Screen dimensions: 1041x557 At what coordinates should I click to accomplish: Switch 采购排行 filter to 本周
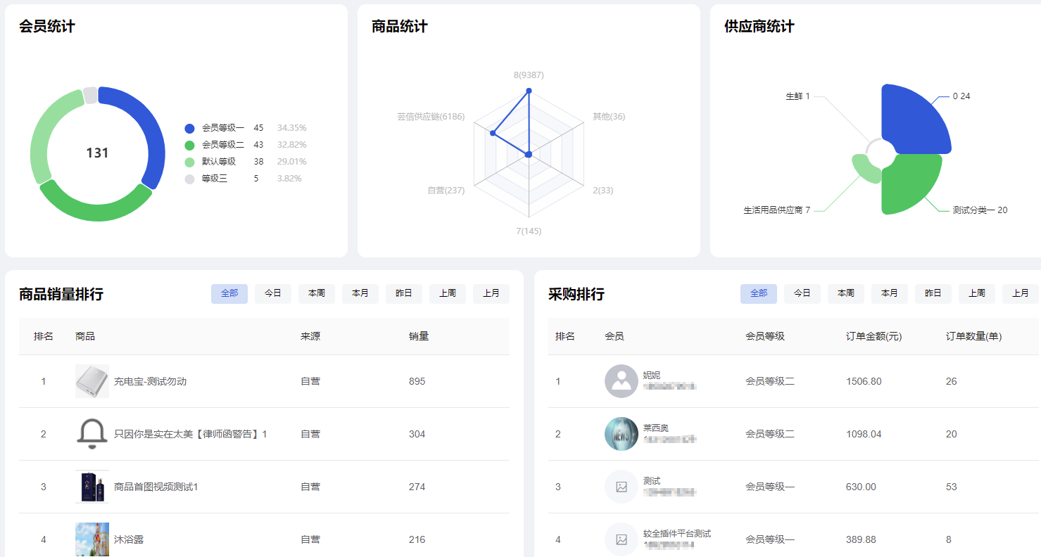(846, 293)
